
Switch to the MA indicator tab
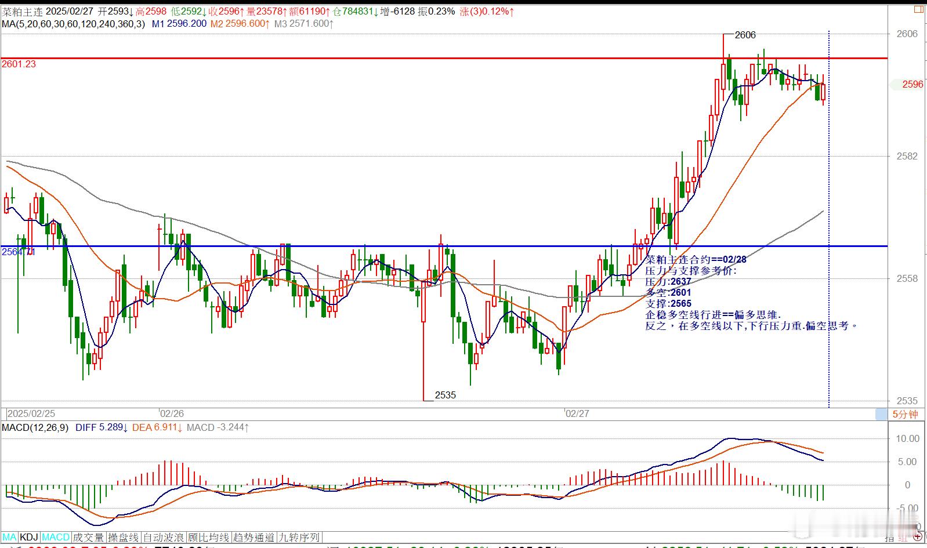pos(10,538)
